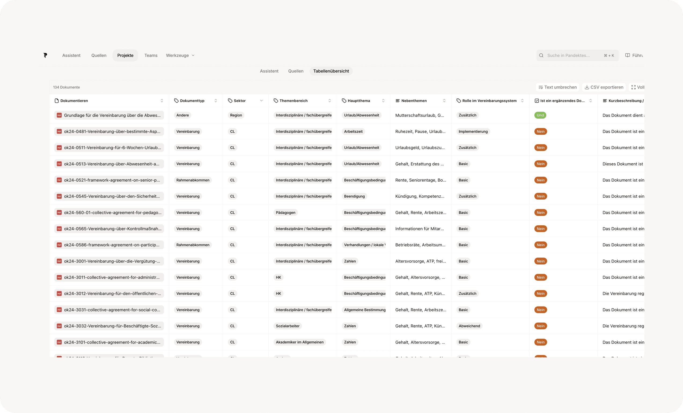The height and width of the screenshot is (413, 683).
Task: Expand the Sektor column chevron
Action: coord(261,101)
